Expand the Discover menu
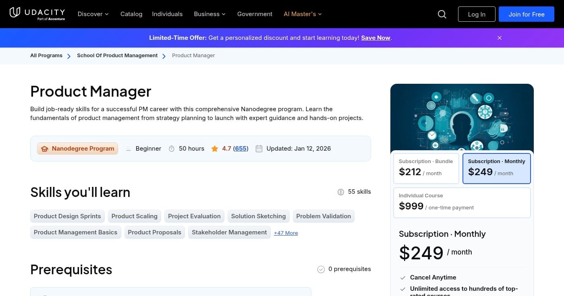 pyautogui.click(x=93, y=14)
